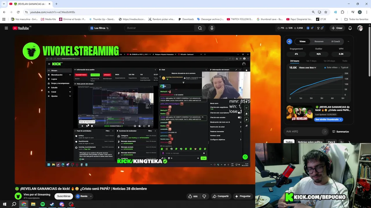Screen dimensions: 371x208
Task: Open the YouTube hamburger guide menu
Action: (x=6, y=28)
